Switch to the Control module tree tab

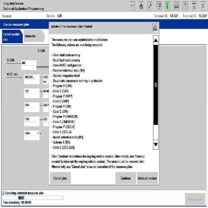12,37
